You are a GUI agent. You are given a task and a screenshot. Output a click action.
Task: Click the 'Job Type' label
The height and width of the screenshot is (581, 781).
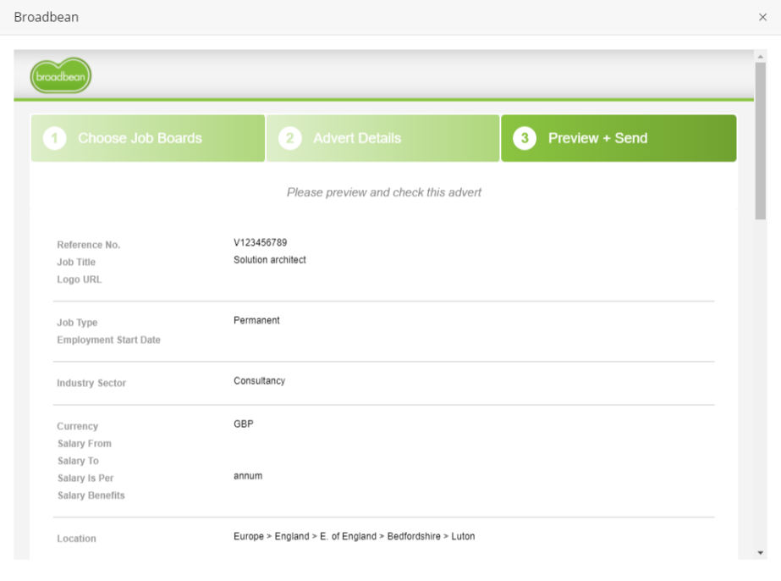tap(77, 323)
